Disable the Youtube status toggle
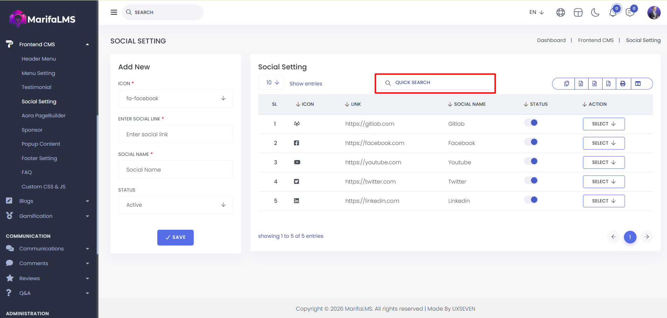 (531, 161)
